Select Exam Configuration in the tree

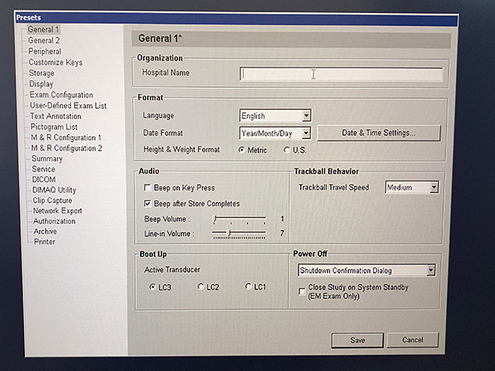coord(61,94)
